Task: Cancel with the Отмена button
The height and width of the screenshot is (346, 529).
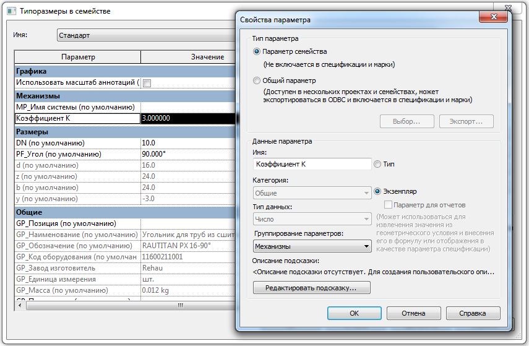Action: click(414, 313)
